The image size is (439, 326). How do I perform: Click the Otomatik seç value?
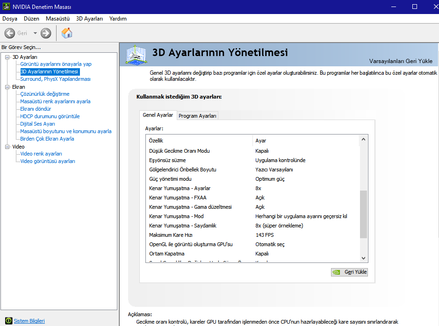(270, 244)
